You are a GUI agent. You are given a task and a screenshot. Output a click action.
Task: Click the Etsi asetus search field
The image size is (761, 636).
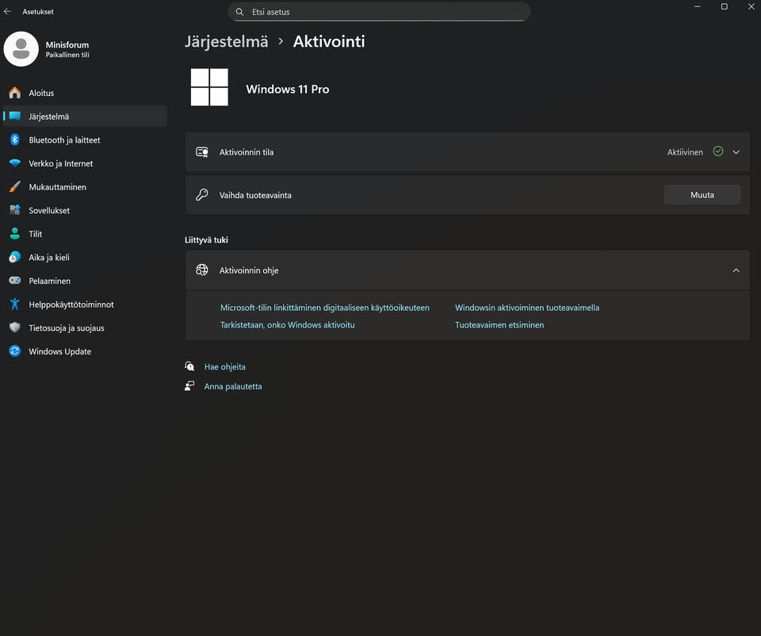click(x=379, y=12)
